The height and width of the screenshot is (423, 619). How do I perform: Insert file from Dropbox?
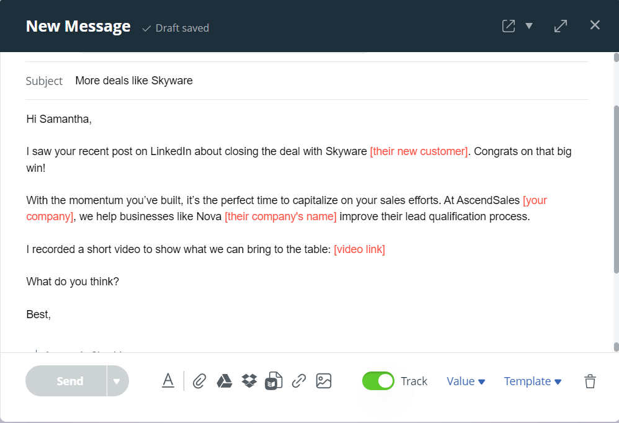tap(249, 381)
